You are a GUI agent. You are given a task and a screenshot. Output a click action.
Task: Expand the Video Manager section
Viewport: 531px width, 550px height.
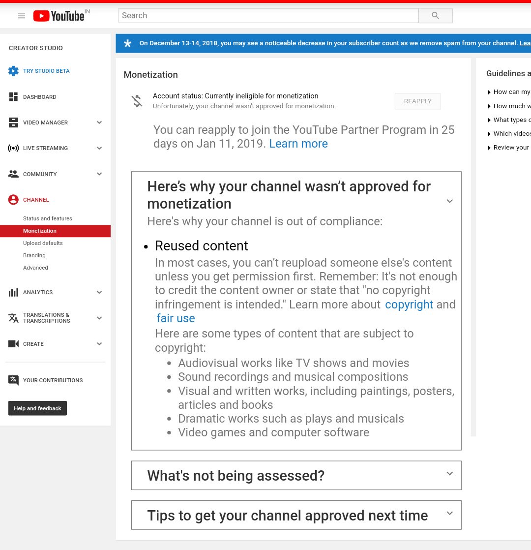[99, 122]
